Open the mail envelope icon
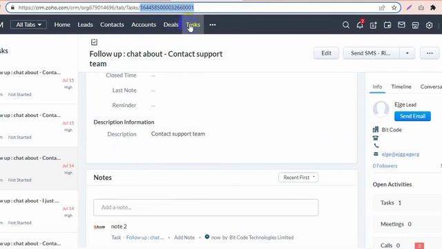This screenshot has height=249, width=442. 401,25
